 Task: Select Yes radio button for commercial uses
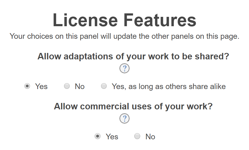pyautogui.click(x=98, y=136)
